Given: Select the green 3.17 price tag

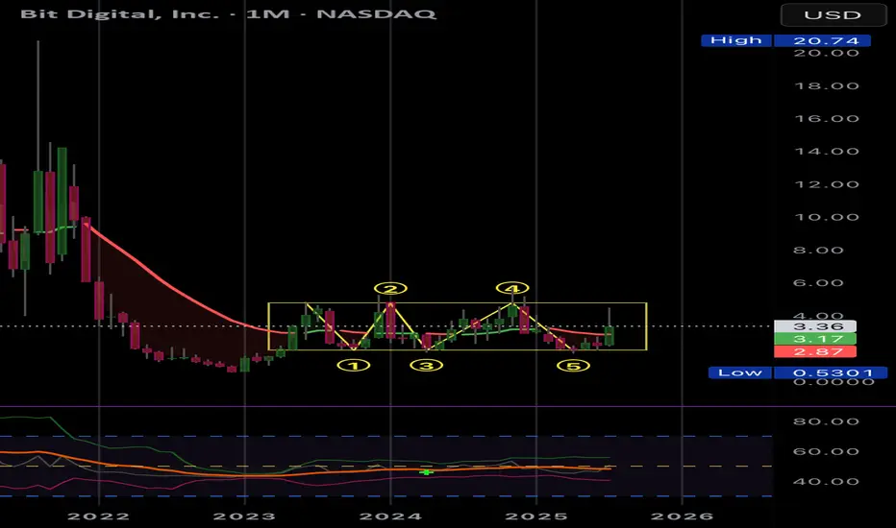Looking at the screenshot, I should click(x=815, y=339).
